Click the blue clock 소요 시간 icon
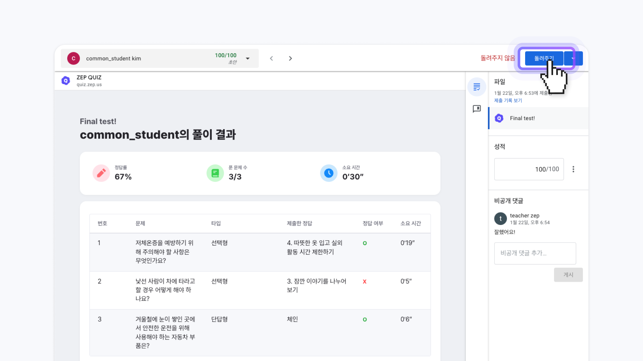The image size is (643, 361). [x=329, y=173]
